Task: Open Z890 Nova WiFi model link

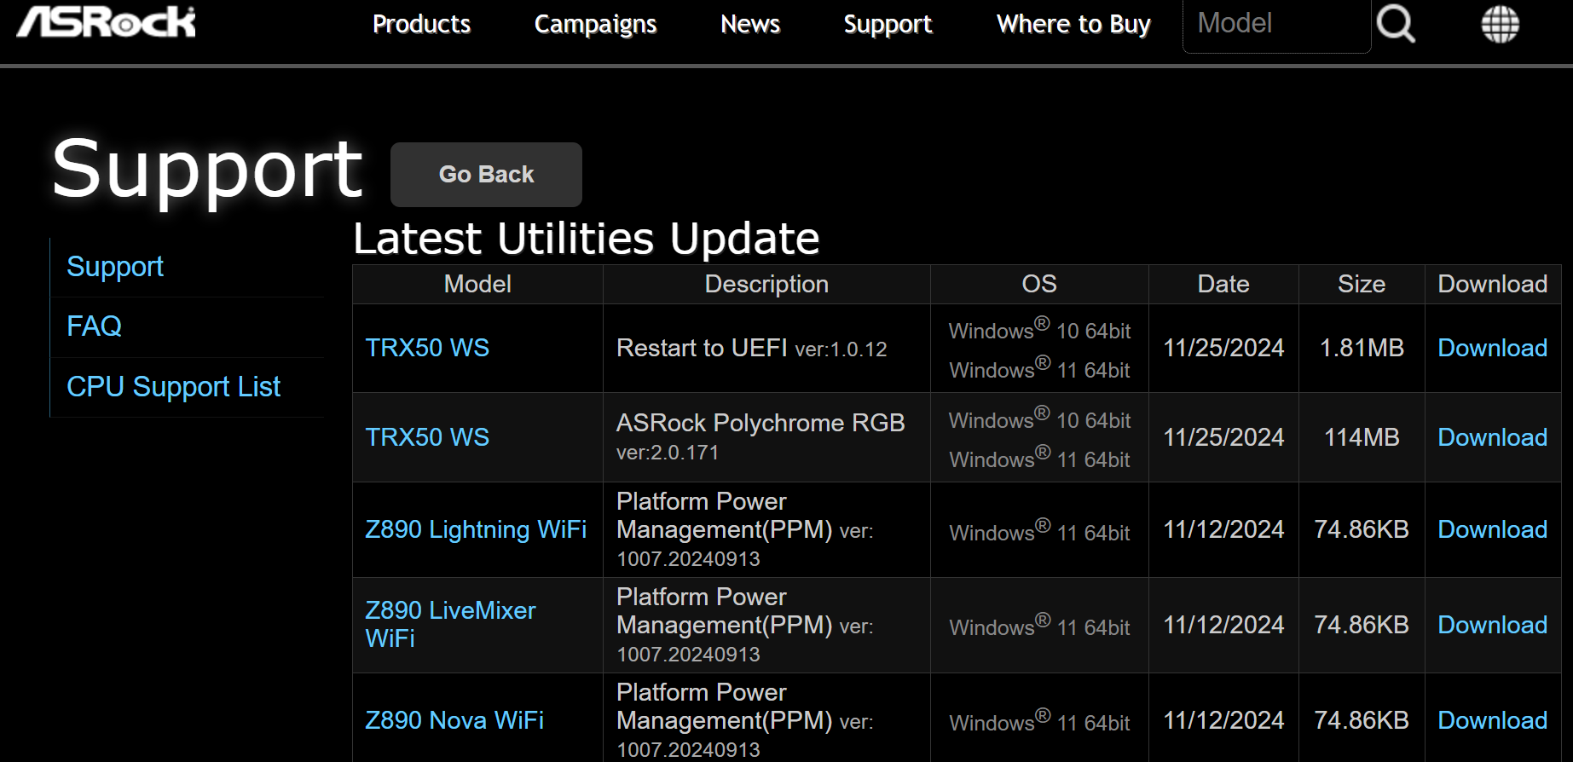Action: click(454, 720)
